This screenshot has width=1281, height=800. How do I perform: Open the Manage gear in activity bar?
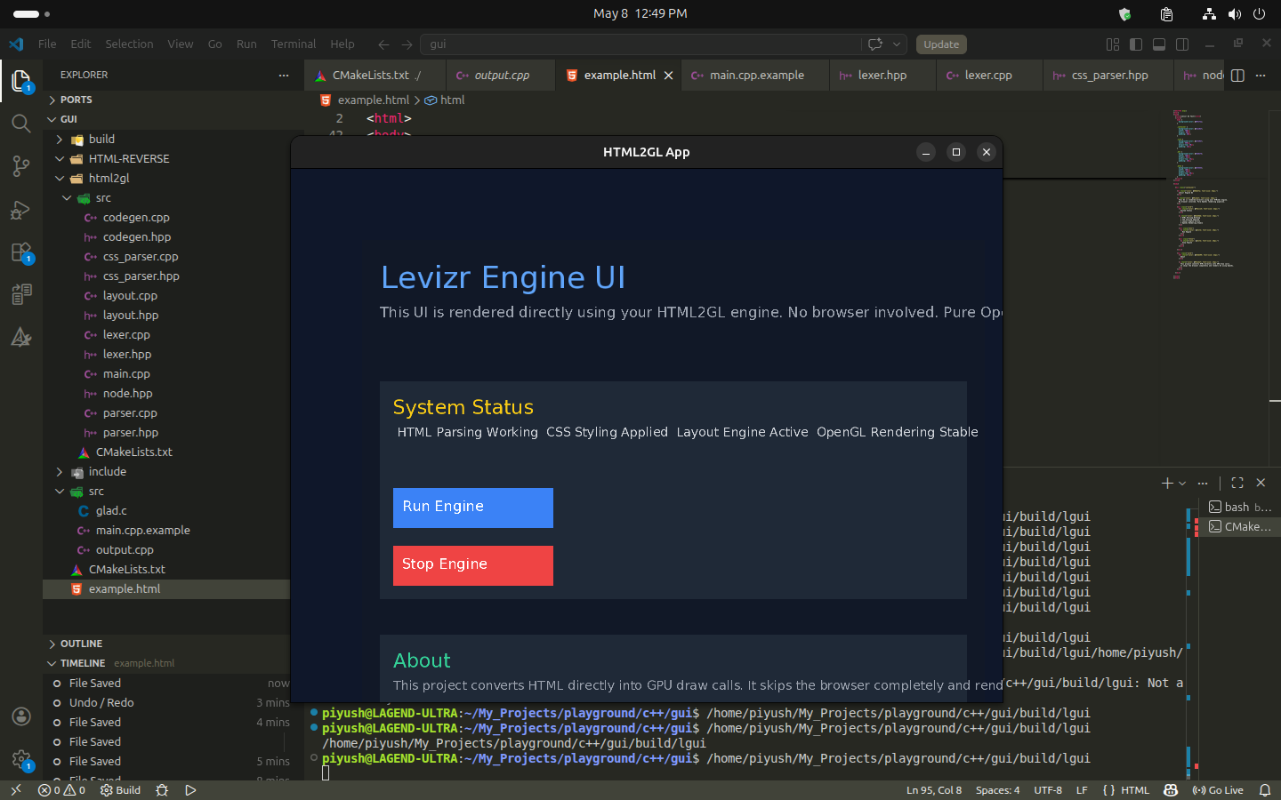pos(21,759)
